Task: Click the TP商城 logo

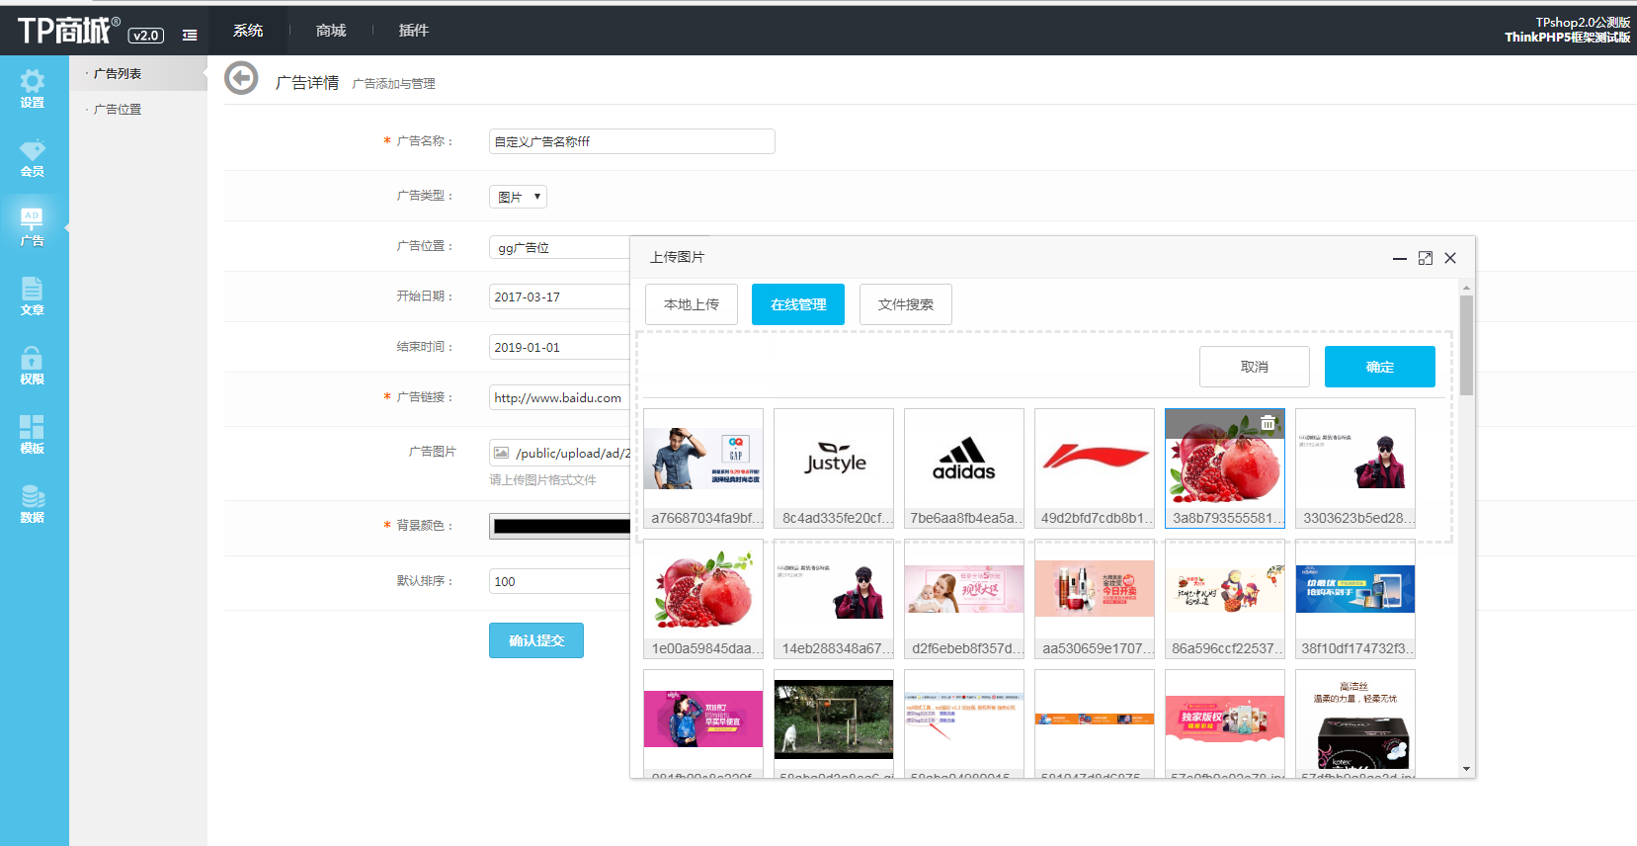Action: 69,31
